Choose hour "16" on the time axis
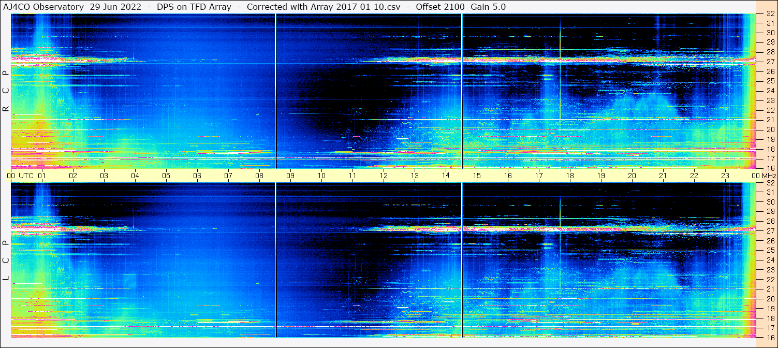This screenshot has height=348, width=778. click(508, 176)
